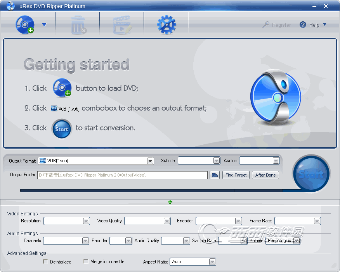Open settings with the blue gear icon
The image size is (340, 272).
tap(167, 25)
